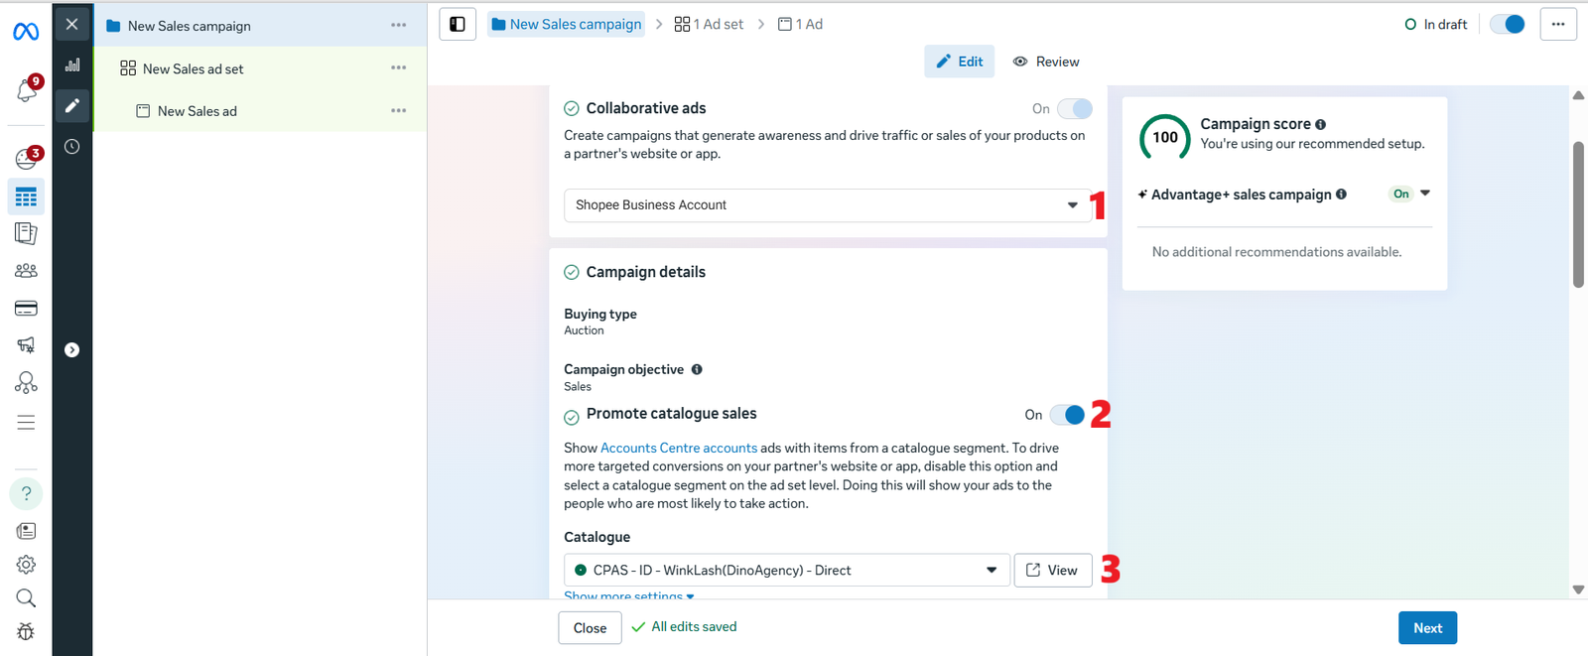Open the CPAS catalogue dropdown
The image size is (1588, 656).
pos(786,571)
